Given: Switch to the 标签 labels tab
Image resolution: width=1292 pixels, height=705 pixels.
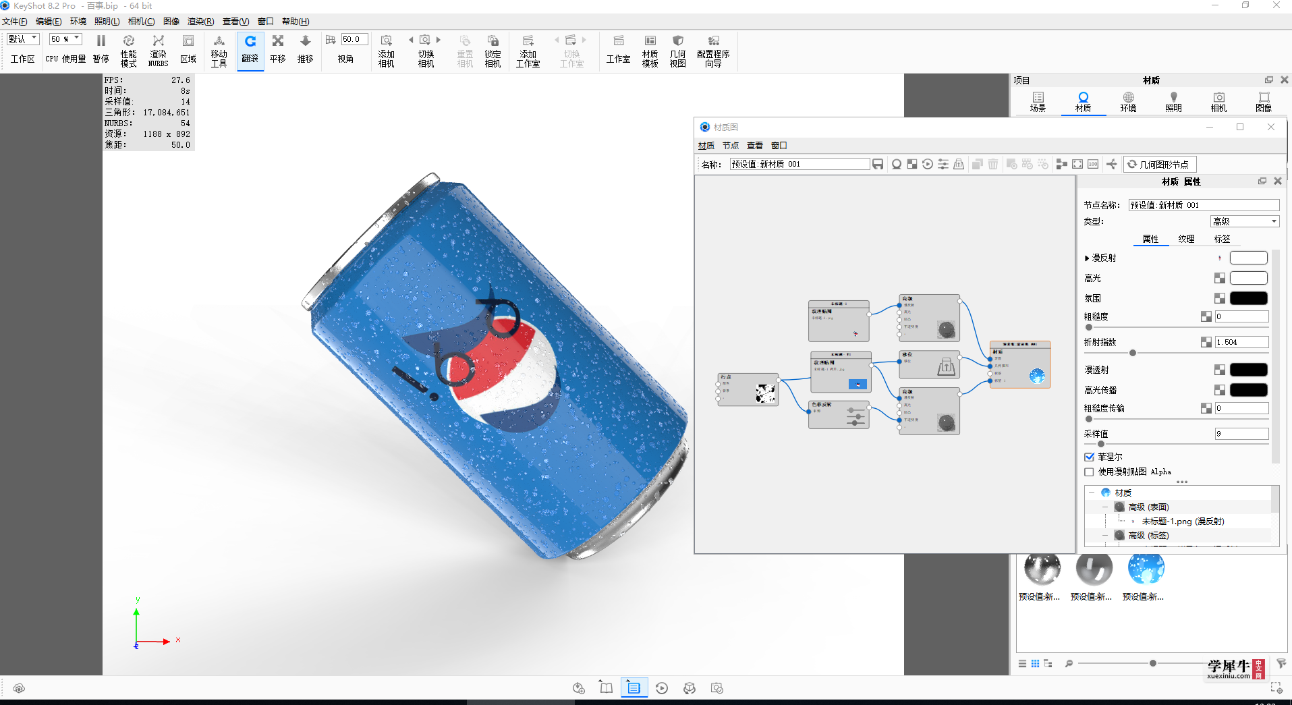Looking at the screenshot, I should pyautogui.click(x=1222, y=239).
